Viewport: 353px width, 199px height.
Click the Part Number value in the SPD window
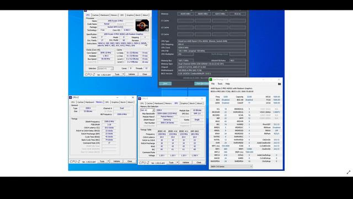pos(167,123)
